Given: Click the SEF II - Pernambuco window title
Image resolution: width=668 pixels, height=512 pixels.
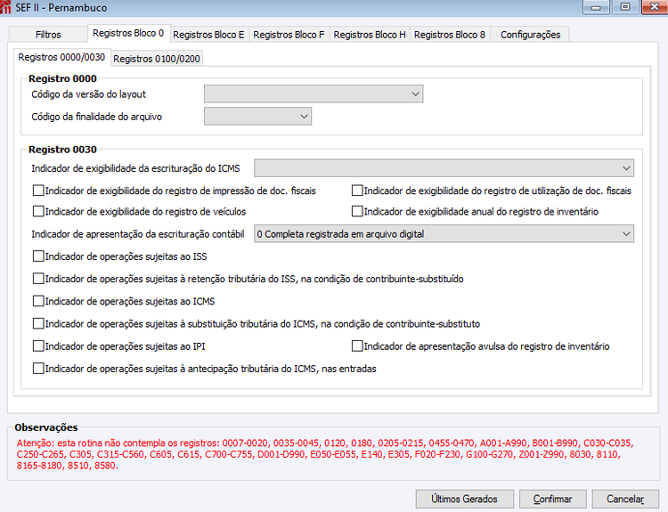Looking at the screenshot, I should coord(61,8).
